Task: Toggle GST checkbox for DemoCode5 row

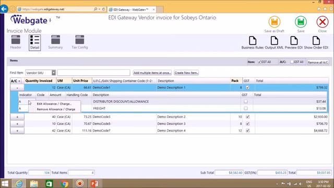Action: [247, 124]
